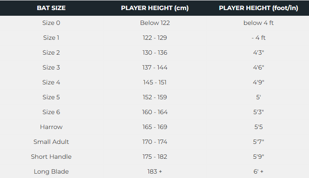The width and height of the screenshot is (309, 178).
Task: Click the '165 - 169' cm cell
Action: click(155, 127)
